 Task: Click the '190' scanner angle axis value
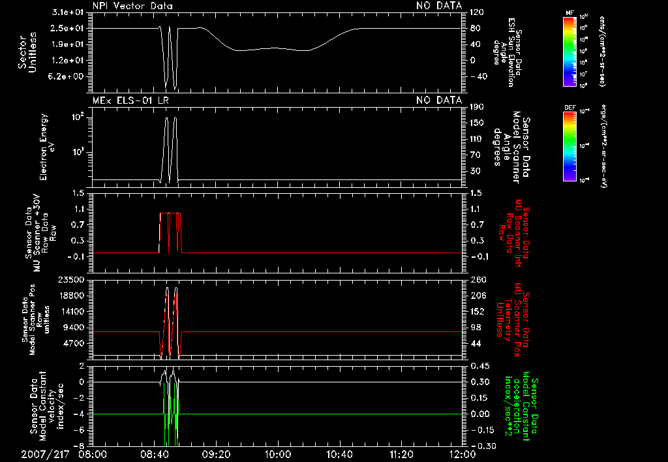click(477, 107)
